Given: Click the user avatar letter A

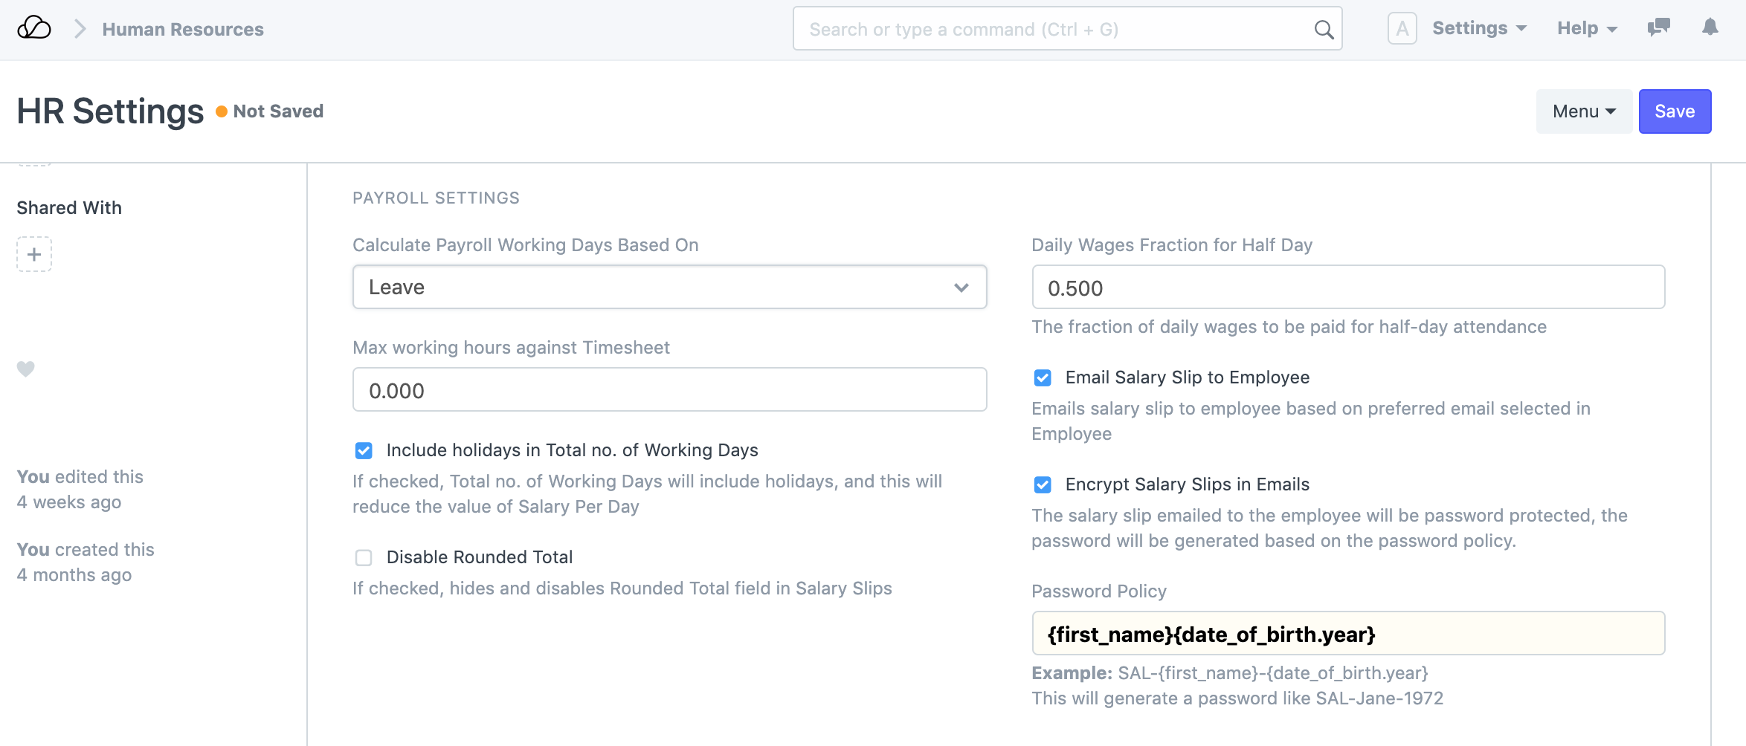Looking at the screenshot, I should pyautogui.click(x=1402, y=29).
